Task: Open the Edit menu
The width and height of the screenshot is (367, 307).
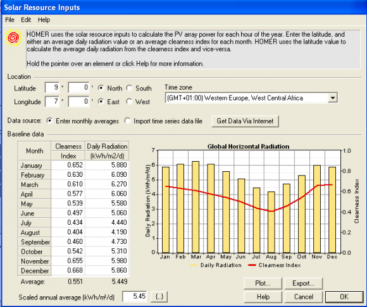Action: [26, 20]
